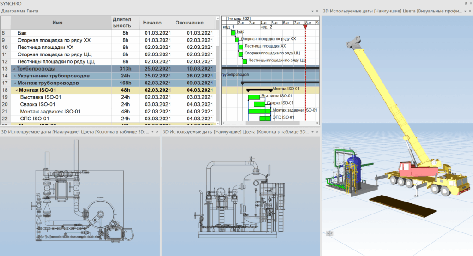Click the 1-е мар 2021 timescale header
Viewport: 473px width, 256px height.
(239, 18)
